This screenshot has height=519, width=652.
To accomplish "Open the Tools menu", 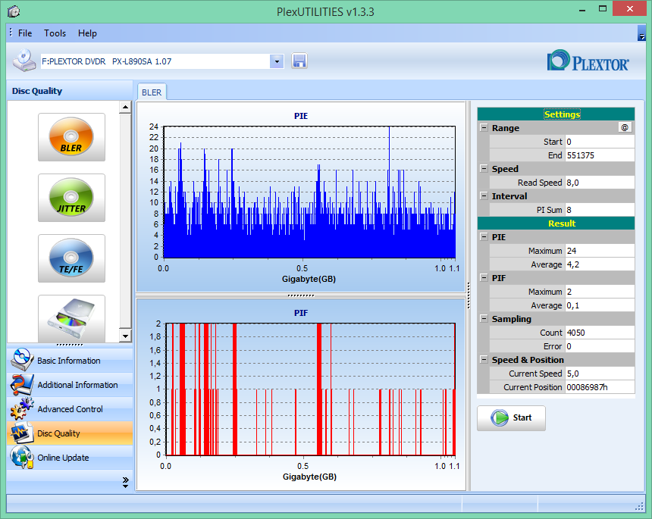I will (x=55, y=33).
